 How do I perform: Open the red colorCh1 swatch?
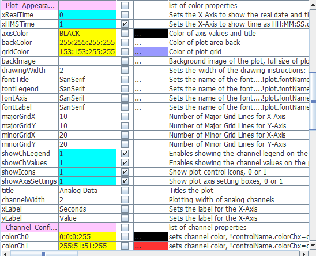(151, 246)
